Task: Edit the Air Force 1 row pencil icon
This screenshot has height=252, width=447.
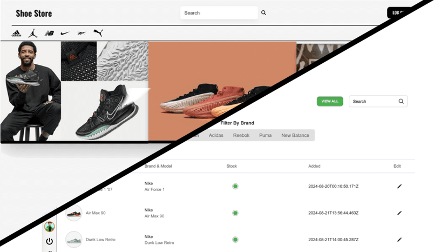Action: 399,186
